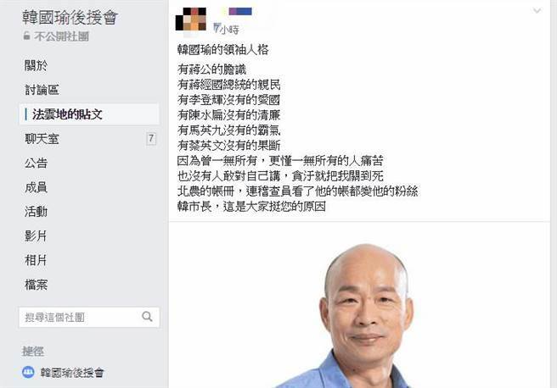Open 檔案 in the sidebar
The width and height of the screenshot is (557, 388).
pos(36,285)
